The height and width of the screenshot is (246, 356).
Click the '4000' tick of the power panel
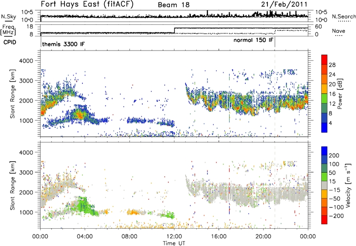(26, 61)
